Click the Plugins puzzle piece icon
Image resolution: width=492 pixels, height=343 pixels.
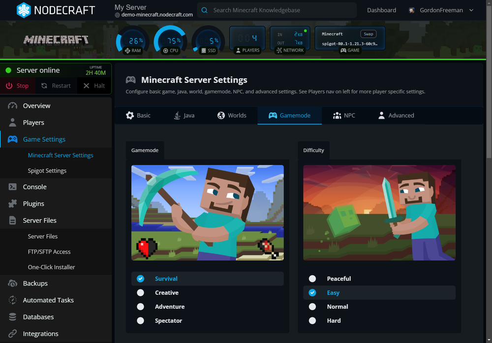pyautogui.click(x=13, y=204)
